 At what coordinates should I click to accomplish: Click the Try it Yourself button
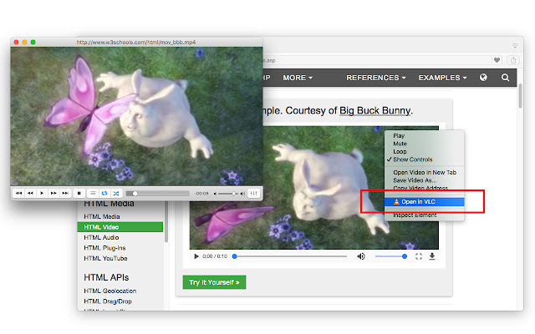click(x=214, y=282)
